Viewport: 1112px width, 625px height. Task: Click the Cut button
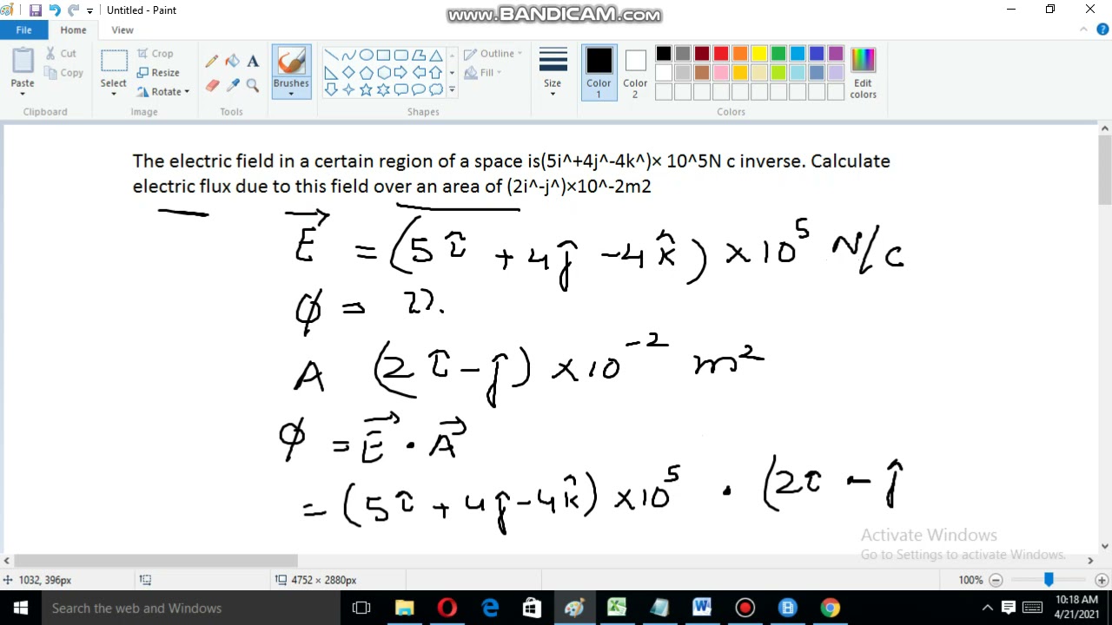tap(61, 54)
